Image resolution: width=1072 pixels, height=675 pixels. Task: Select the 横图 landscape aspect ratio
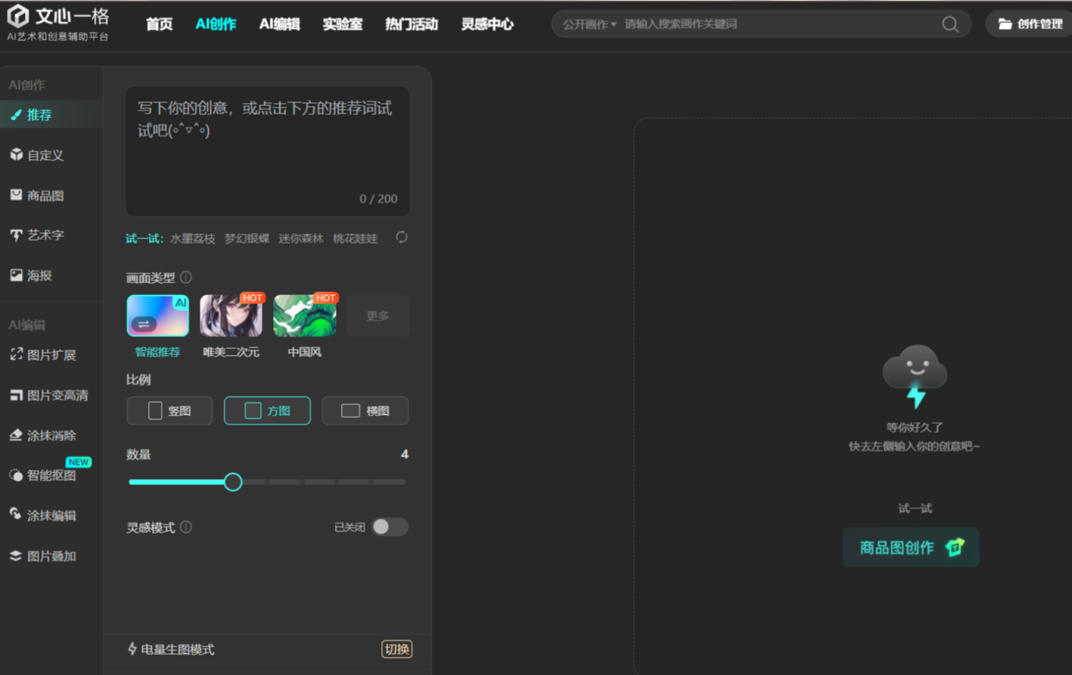coord(365,410)
